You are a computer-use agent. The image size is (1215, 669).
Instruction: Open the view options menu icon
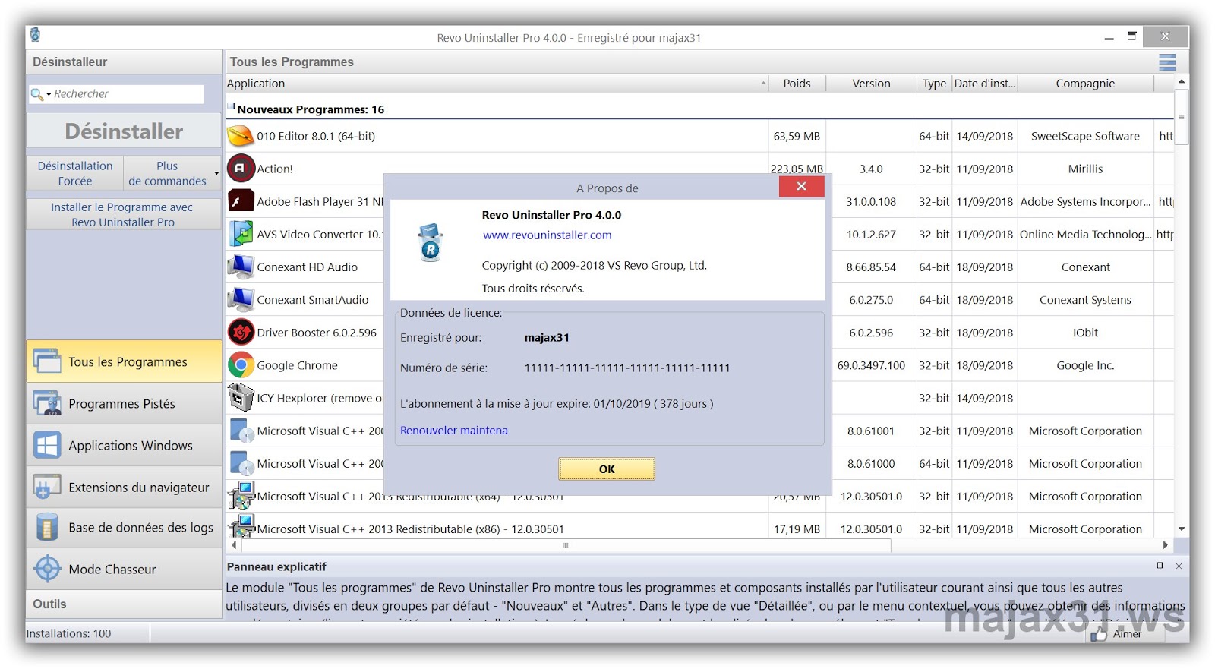pyautogui.click(x=1167, y=62)
